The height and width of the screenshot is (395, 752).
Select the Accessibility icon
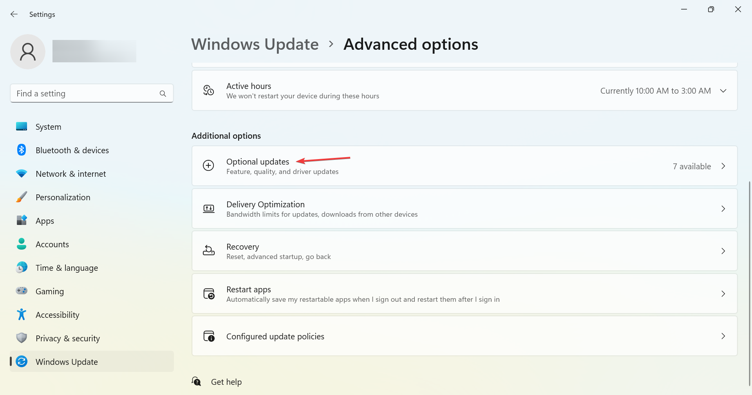click(x=22, y=314)
